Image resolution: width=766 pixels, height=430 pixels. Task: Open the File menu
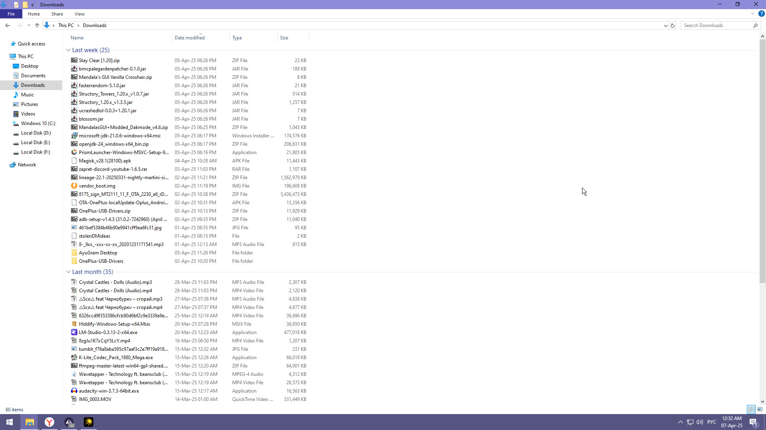[11, 14]
